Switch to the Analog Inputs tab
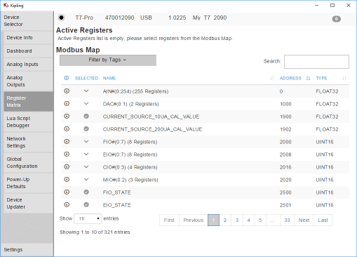This screenshot has height=257, width=357. click(x=29, y=65)
